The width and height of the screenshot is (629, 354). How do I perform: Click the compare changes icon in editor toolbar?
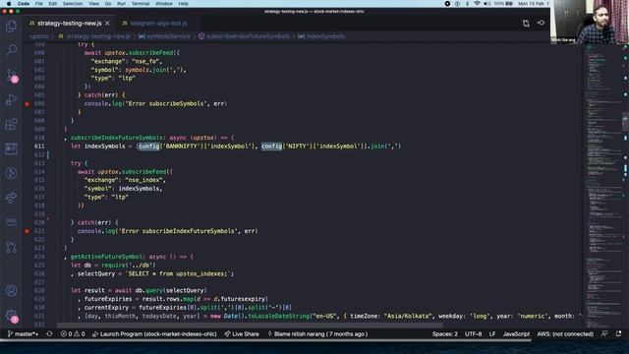[526, 24]
